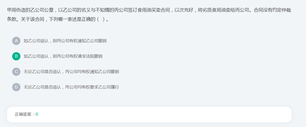Image resolution: width=306 pixels, height=127 pixels.
Task: Click '无论乙公司是否追认' at start of option C
Action: click(x=42, y=72)
